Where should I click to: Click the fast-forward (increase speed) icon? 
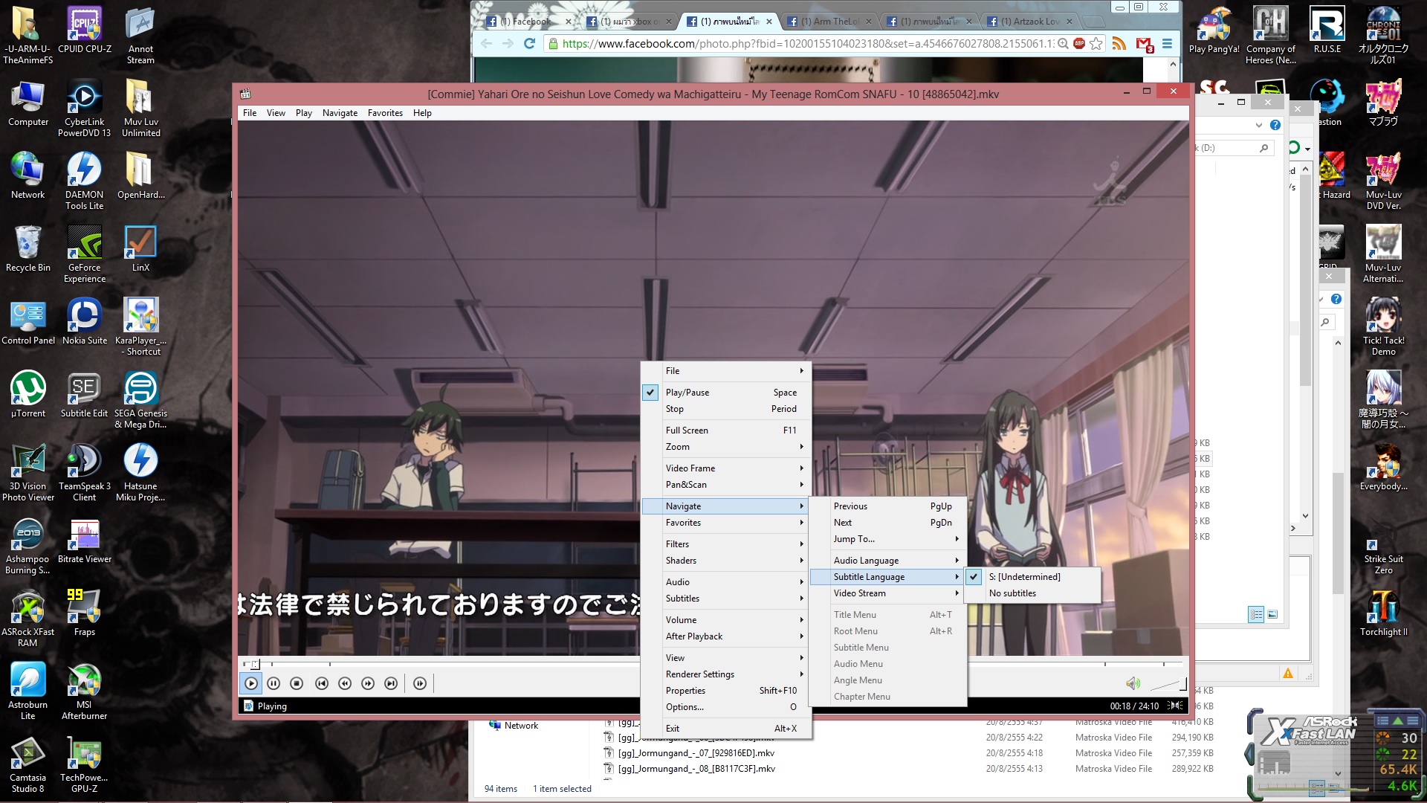point(368,683)
